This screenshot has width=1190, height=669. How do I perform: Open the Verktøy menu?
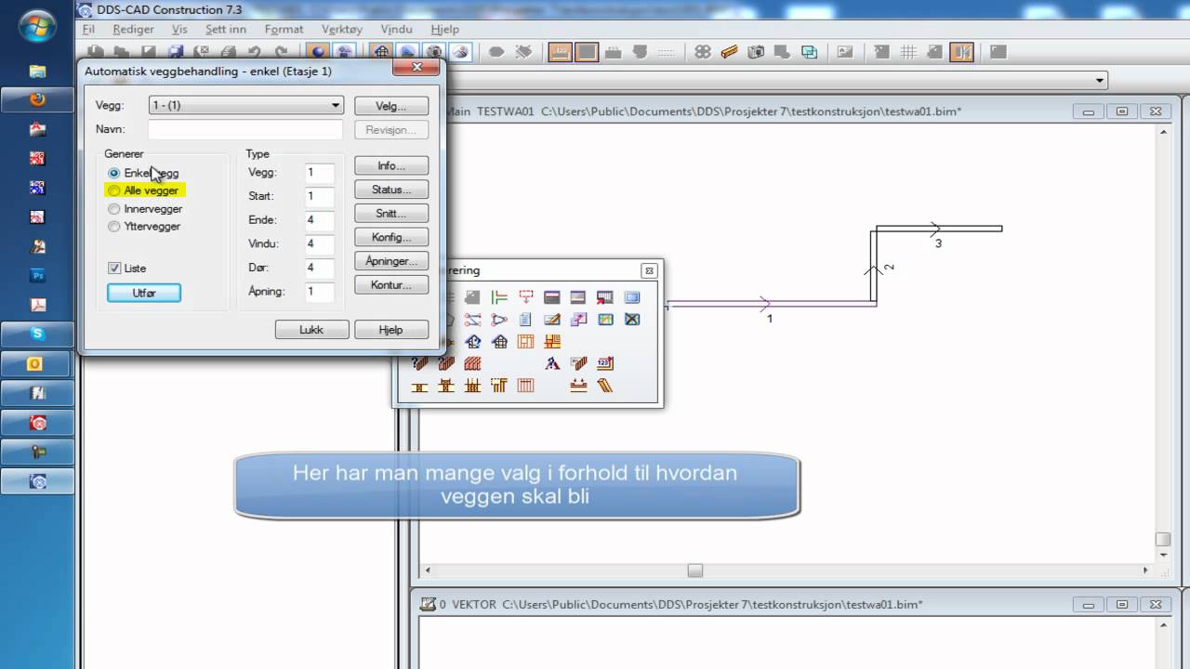[342, 29]
